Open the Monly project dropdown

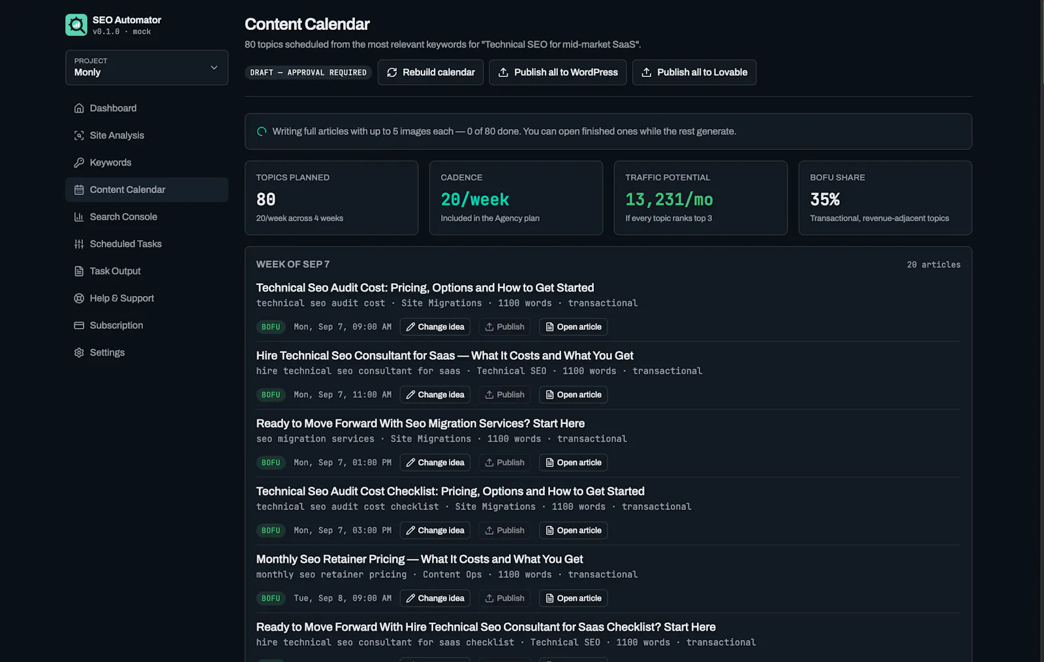click(x=147, y=67)
